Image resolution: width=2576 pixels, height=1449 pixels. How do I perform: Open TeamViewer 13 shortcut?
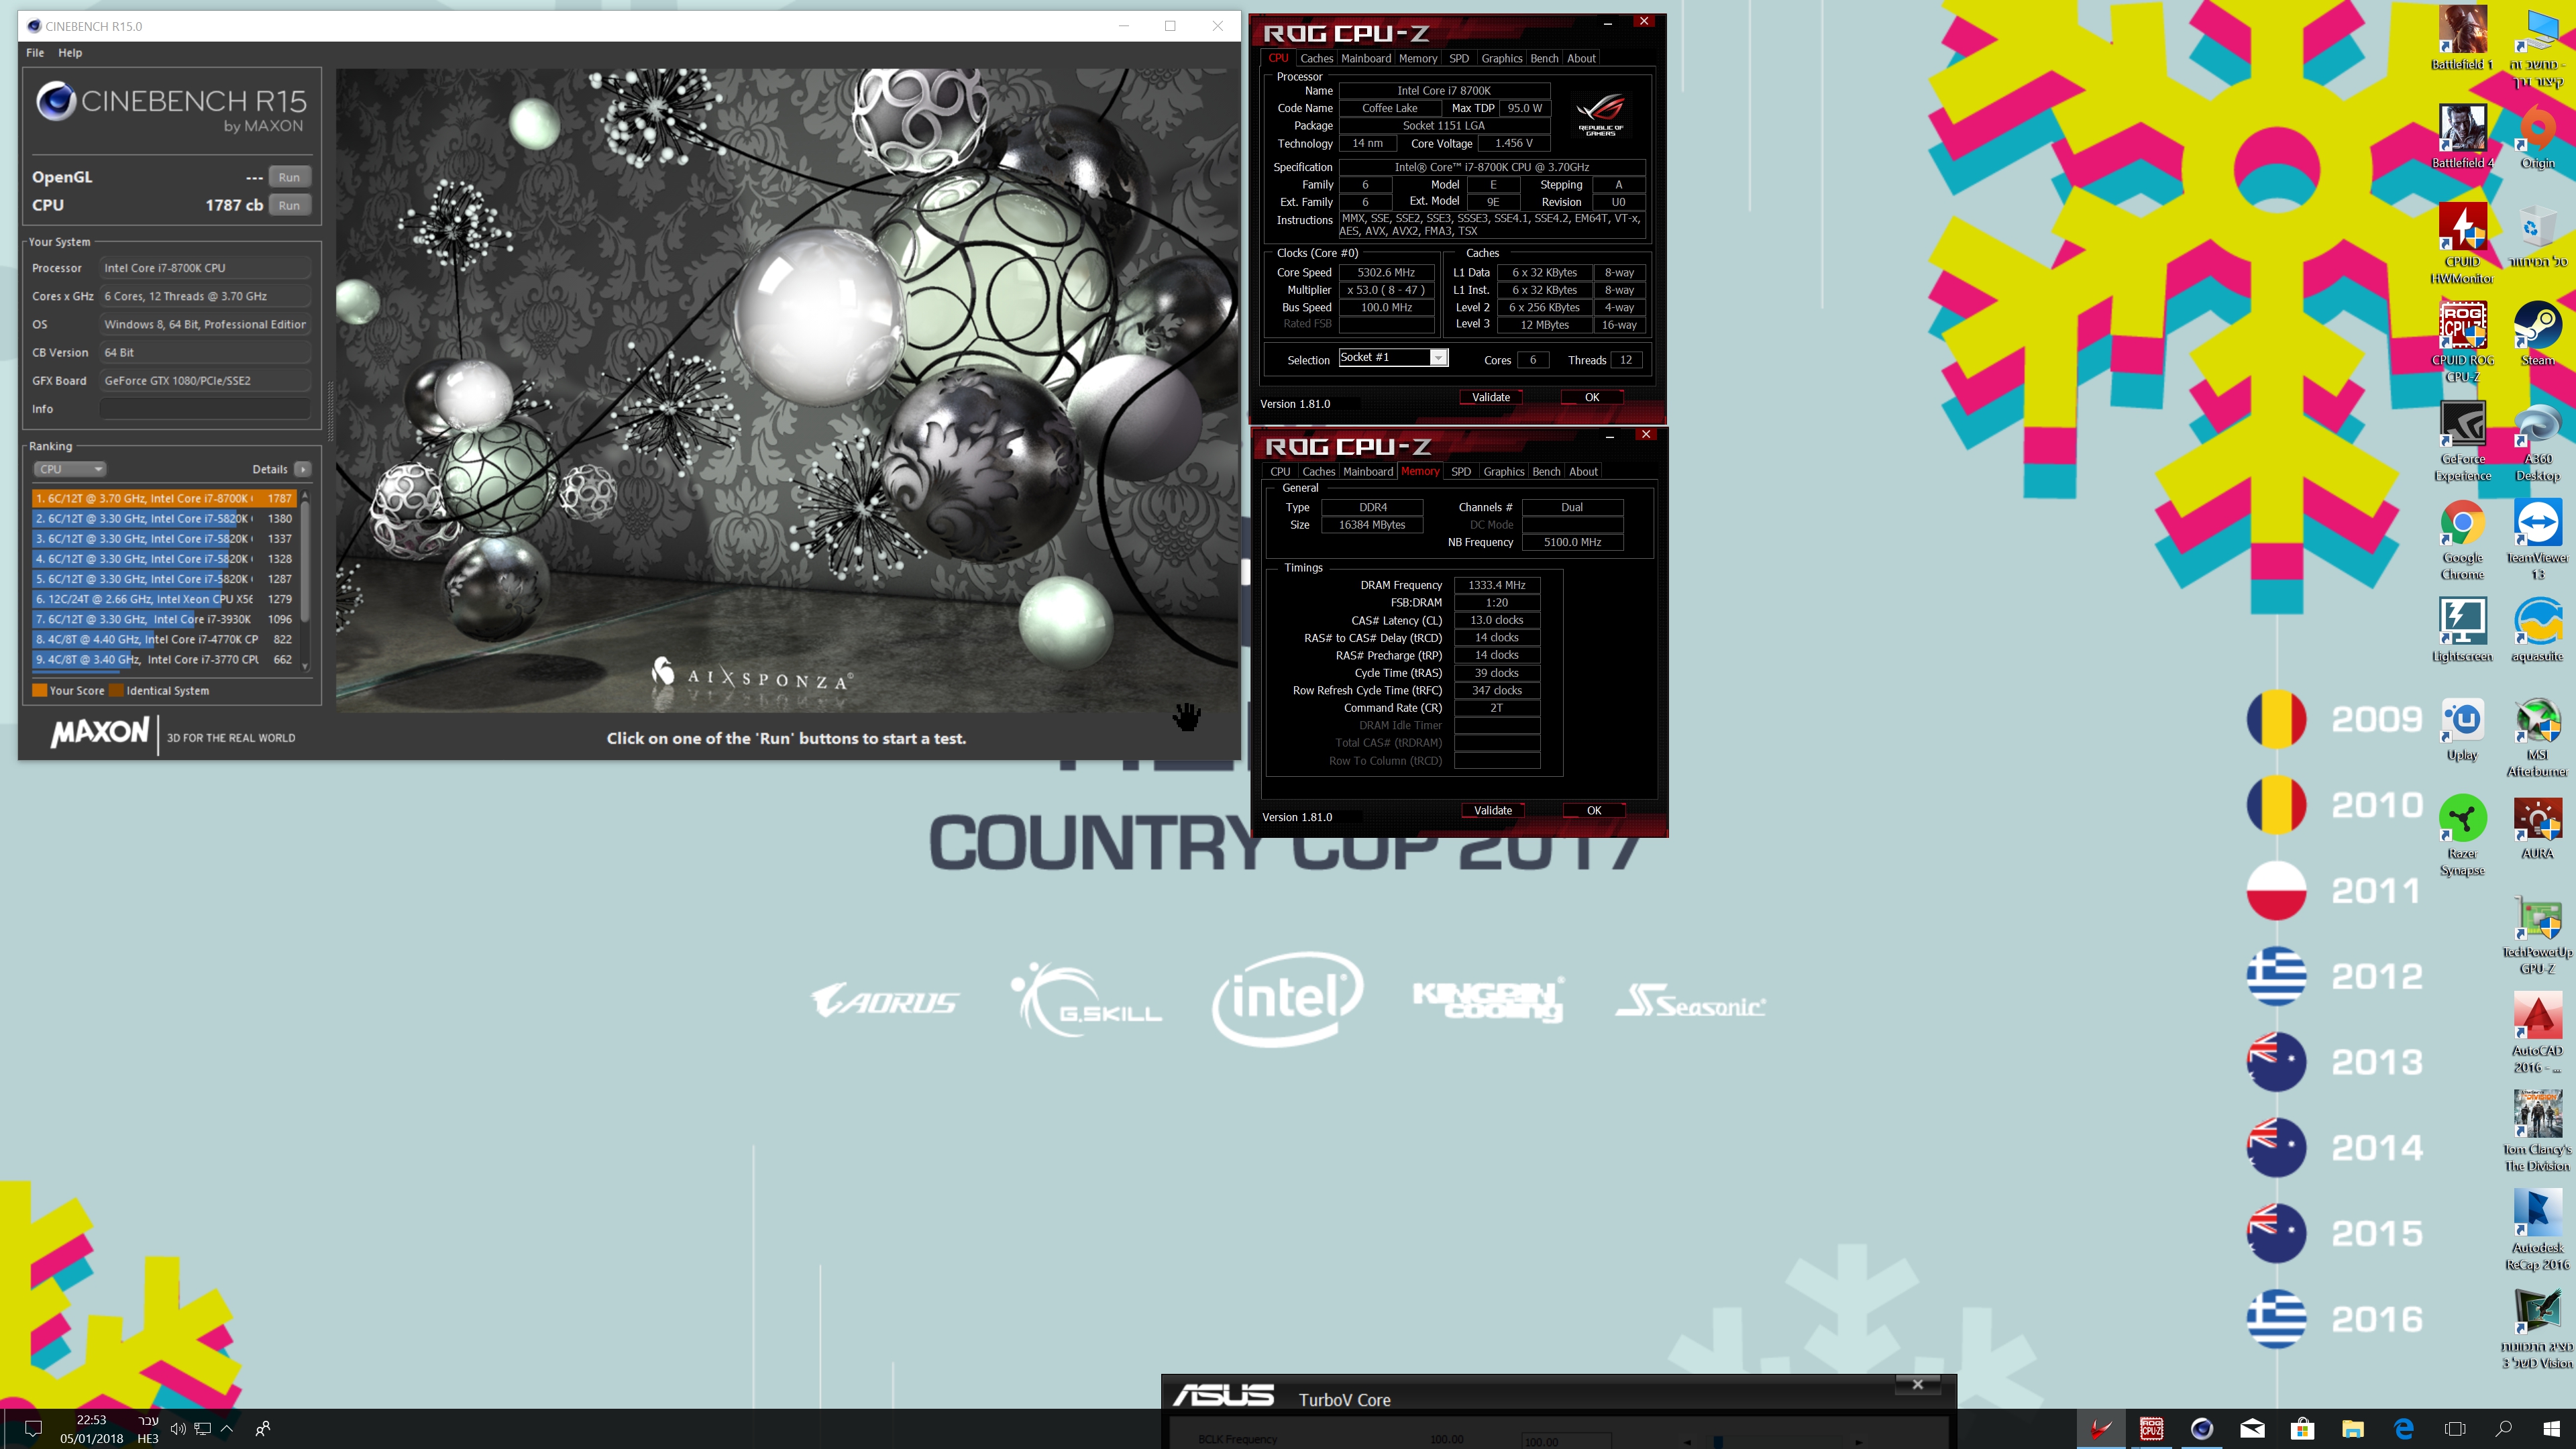2537,540
